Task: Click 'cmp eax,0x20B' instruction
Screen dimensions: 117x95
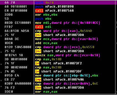Action: coord(48,67)
